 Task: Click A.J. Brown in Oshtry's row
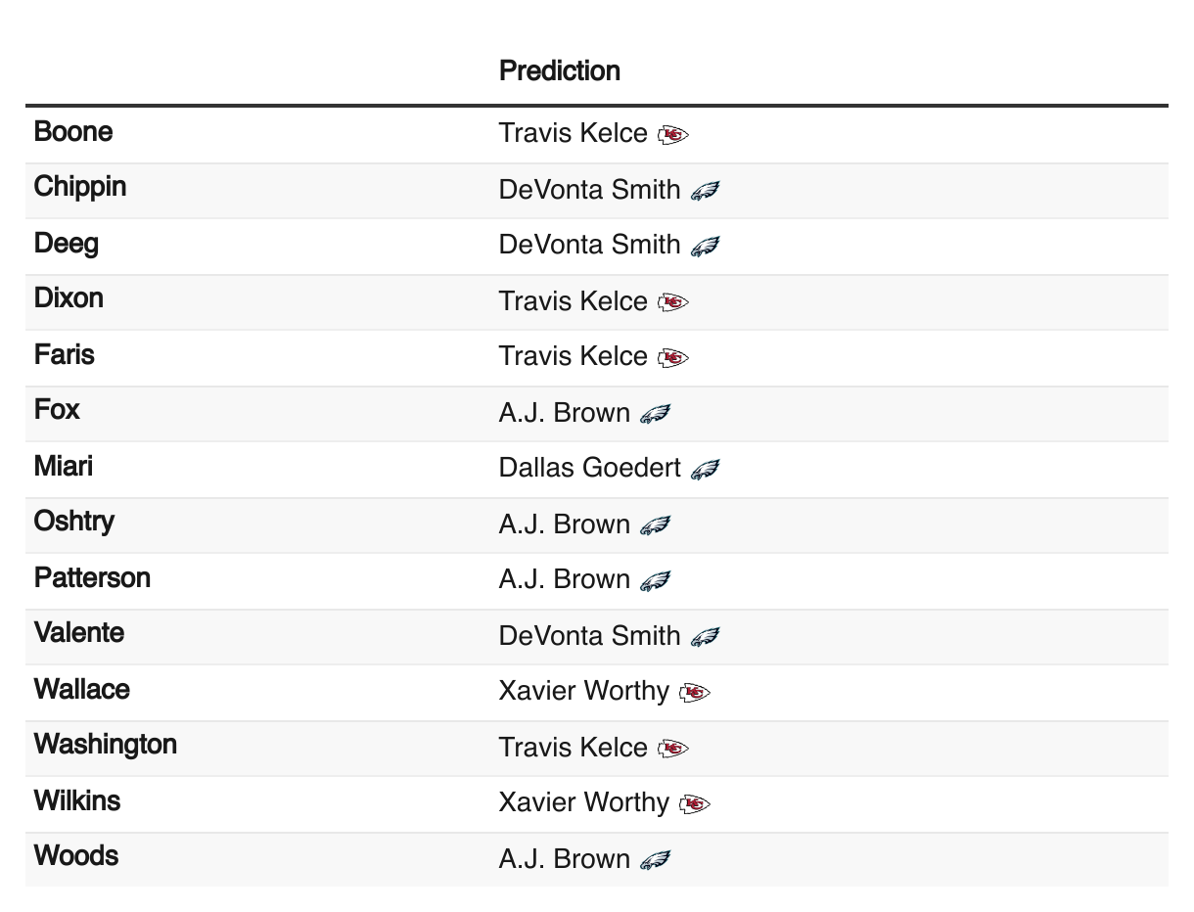pos(565,524)
